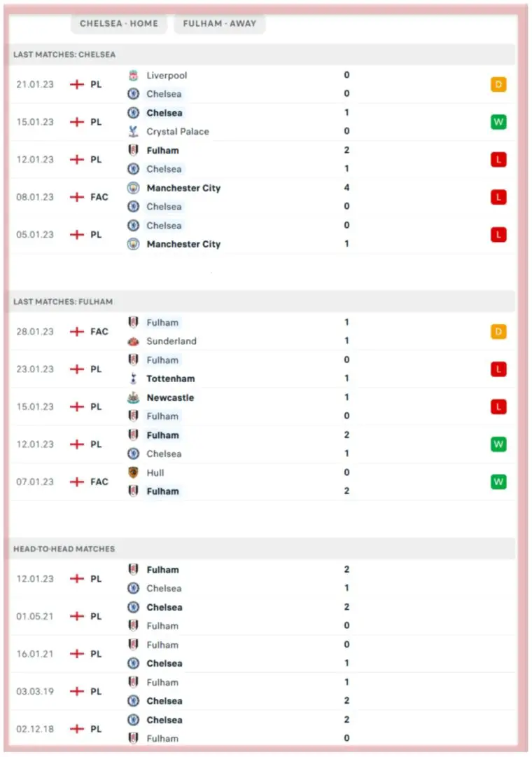Click the Liverpool club crest icon
This screenshot has width=532, height=757.
tap(133, 75)
